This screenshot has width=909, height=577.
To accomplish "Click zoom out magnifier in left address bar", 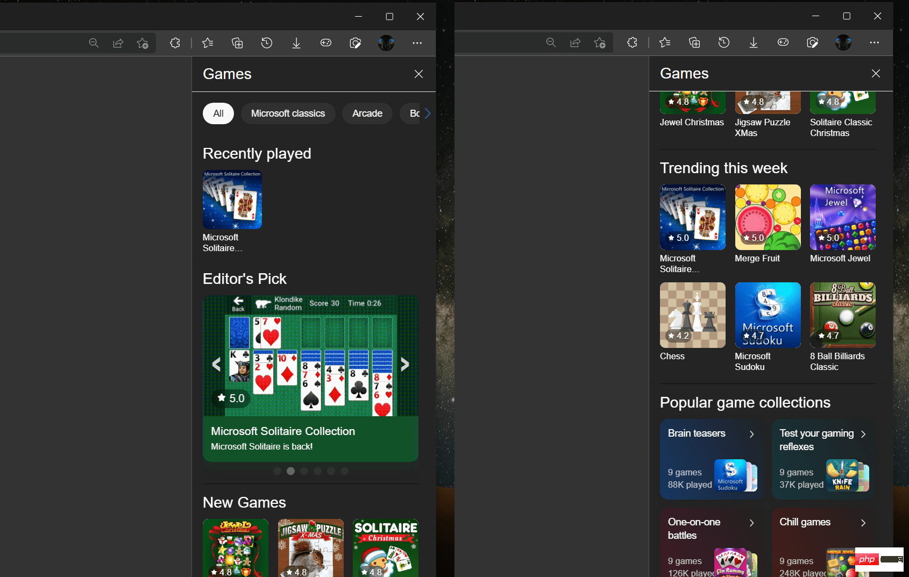I will coord(94,43).
